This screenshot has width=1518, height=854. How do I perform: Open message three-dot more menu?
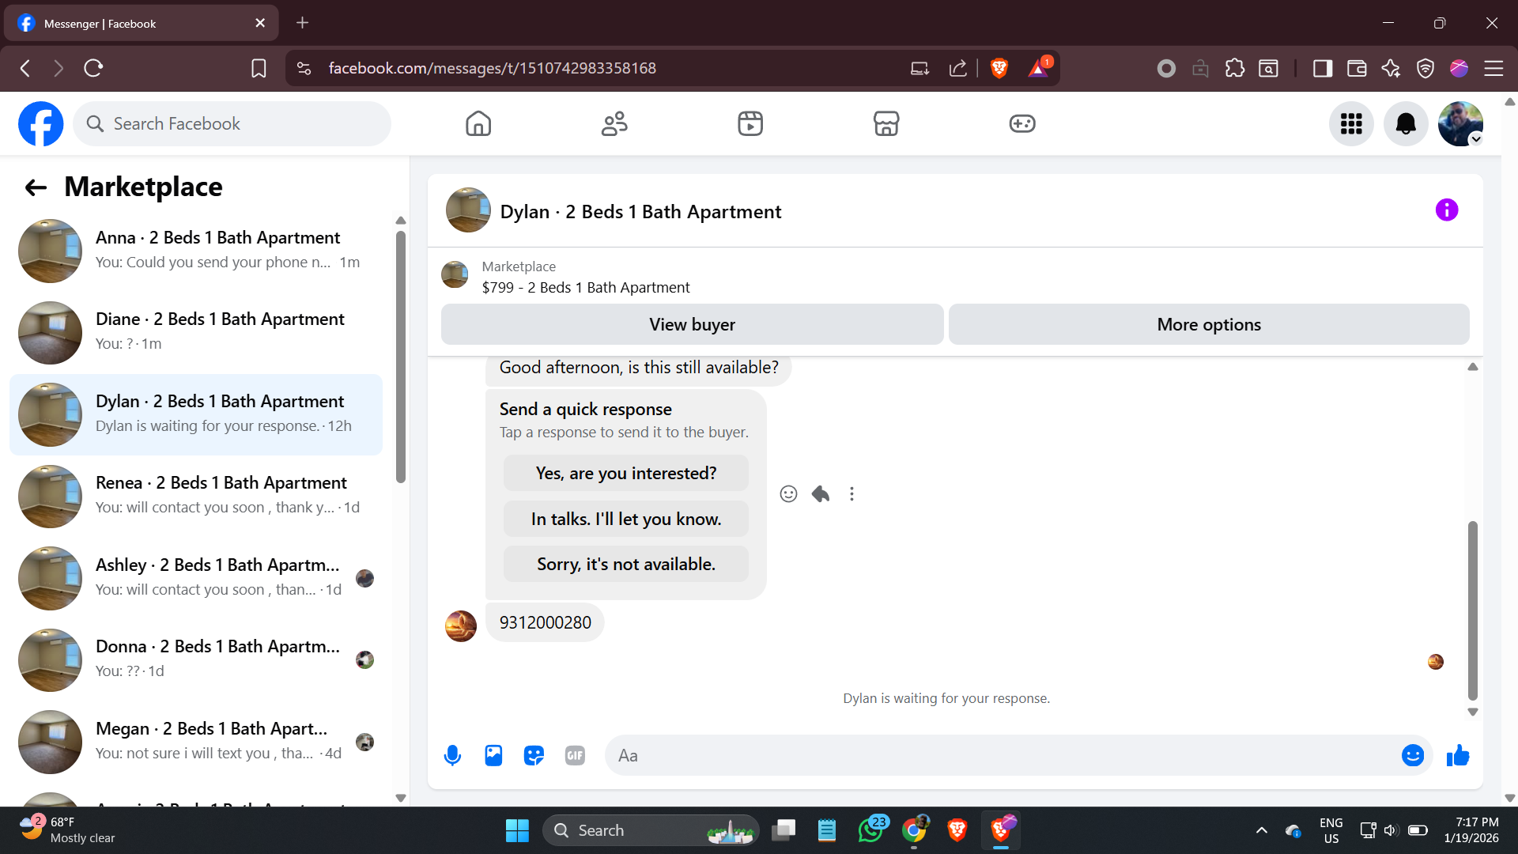[x=852, y=494]
